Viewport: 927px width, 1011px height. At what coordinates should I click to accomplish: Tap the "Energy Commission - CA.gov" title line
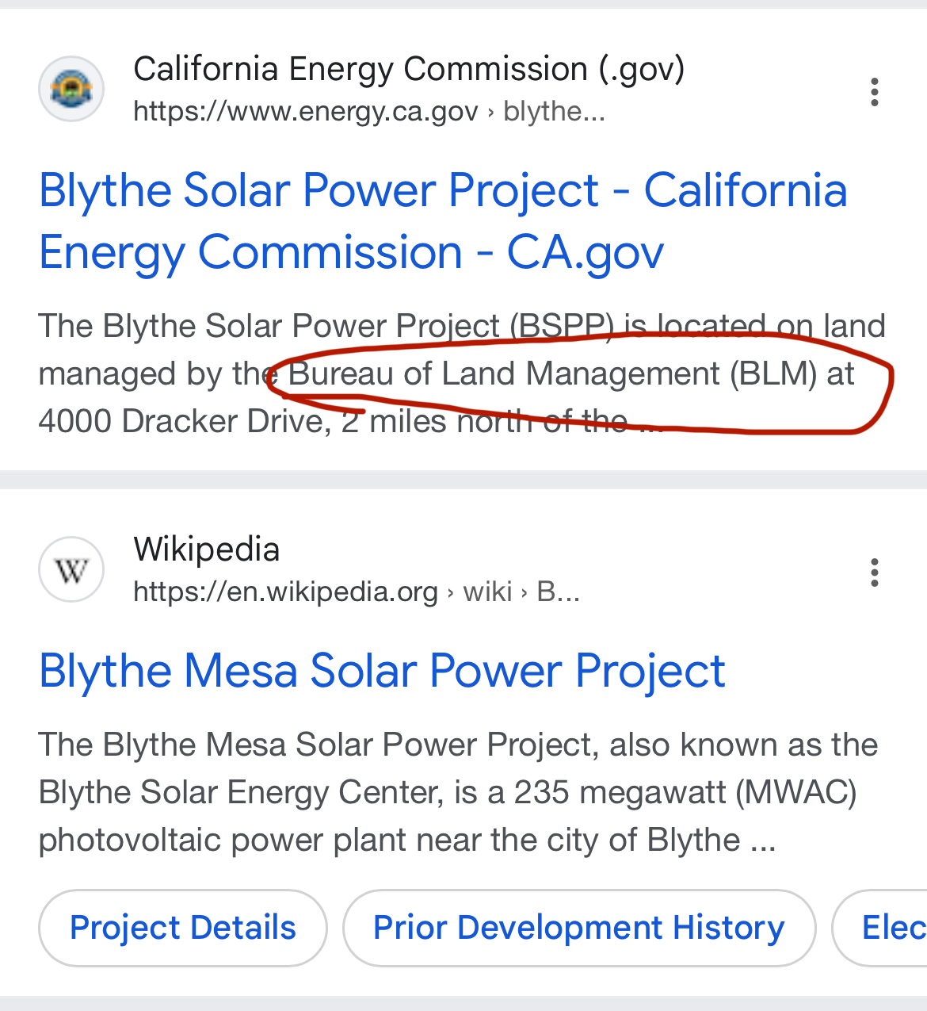pos(351,253)
